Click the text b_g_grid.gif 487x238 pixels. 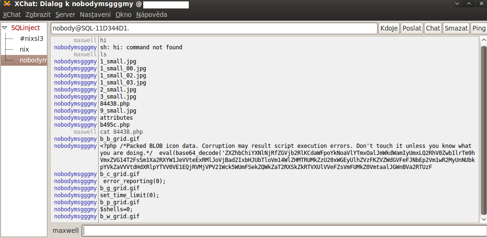120,188
